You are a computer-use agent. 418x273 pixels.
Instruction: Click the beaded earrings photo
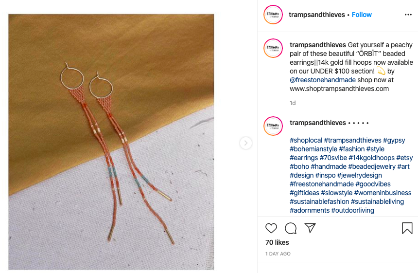coord(111,142)
